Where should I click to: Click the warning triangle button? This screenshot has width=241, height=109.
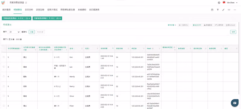[208, 25]
